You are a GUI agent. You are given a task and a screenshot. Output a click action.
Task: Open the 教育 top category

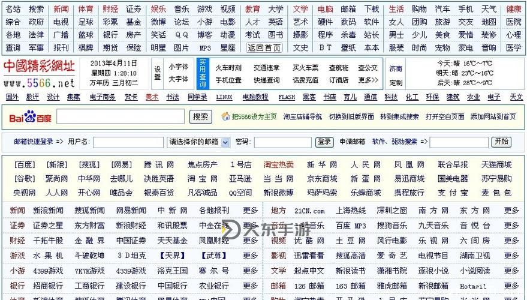coord(252,9)
